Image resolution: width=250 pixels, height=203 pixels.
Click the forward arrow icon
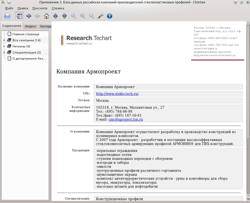coord(37,16)
